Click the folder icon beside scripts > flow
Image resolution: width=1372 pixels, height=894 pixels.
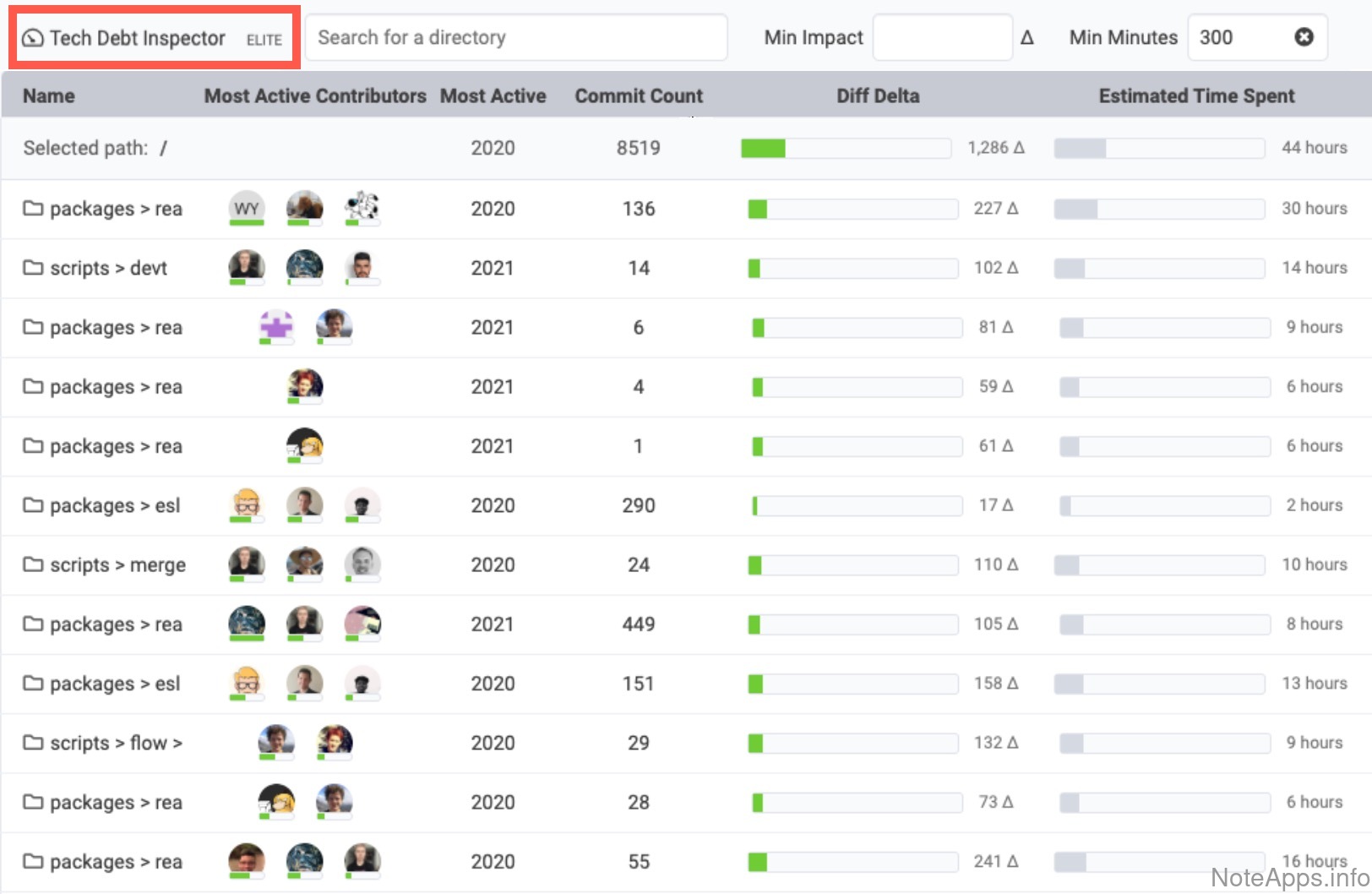point(33,743)
